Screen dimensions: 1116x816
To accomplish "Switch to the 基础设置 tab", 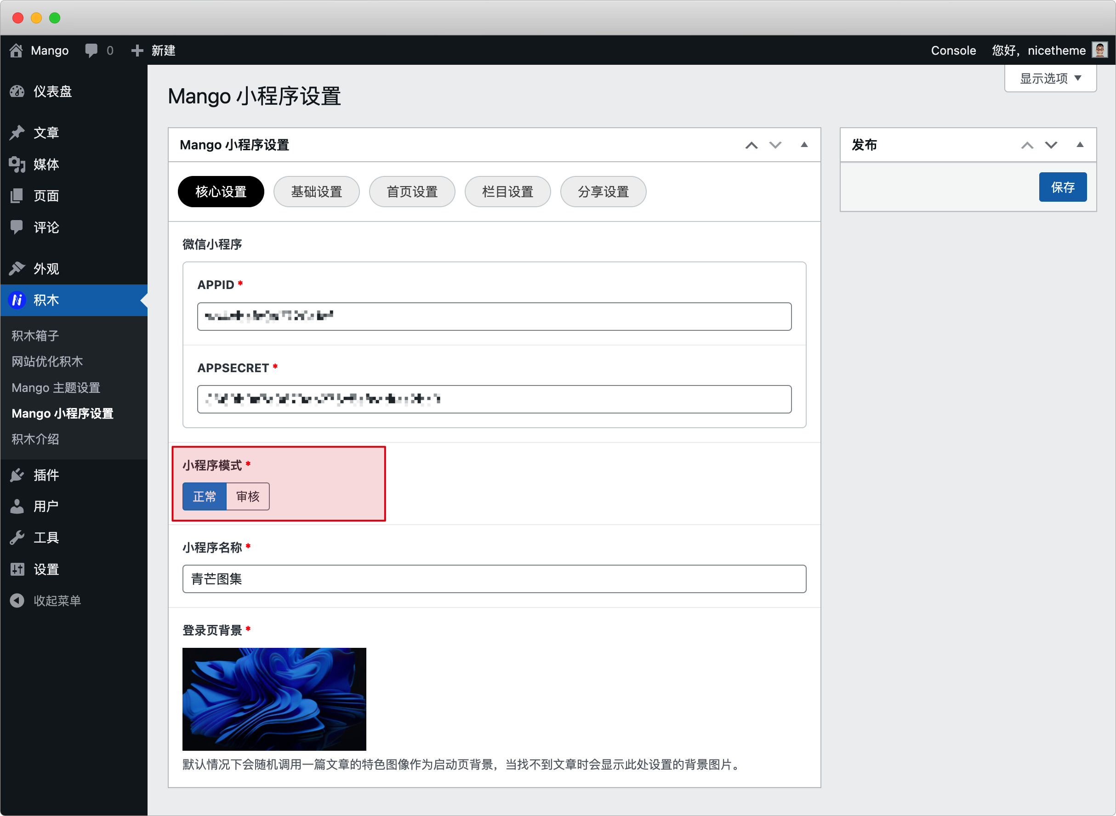I will coord(317,192).
